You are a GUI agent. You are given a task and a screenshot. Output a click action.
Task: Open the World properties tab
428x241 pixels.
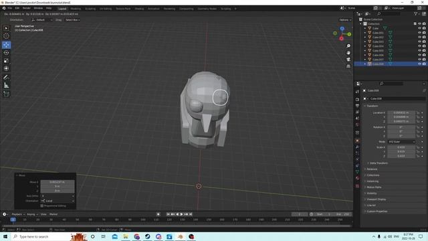(357, 125)
